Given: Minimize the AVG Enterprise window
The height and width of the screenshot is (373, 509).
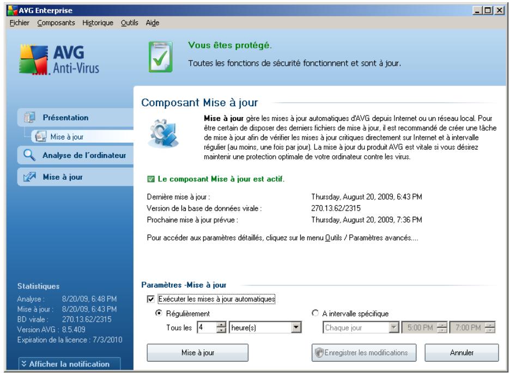Looking at the screenshot, I should (477, 10).
